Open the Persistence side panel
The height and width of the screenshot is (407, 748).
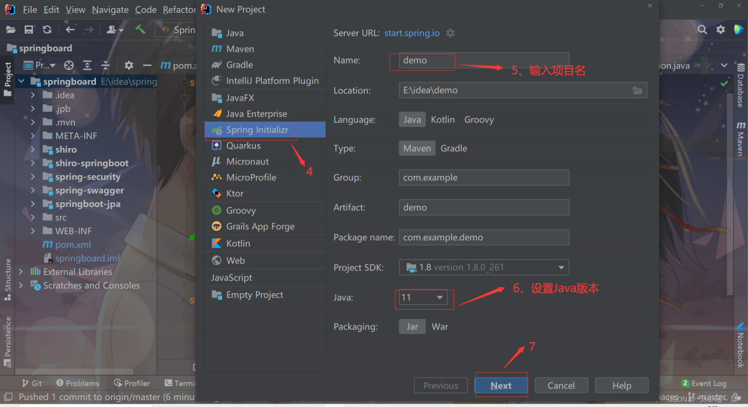coord(8,341)
